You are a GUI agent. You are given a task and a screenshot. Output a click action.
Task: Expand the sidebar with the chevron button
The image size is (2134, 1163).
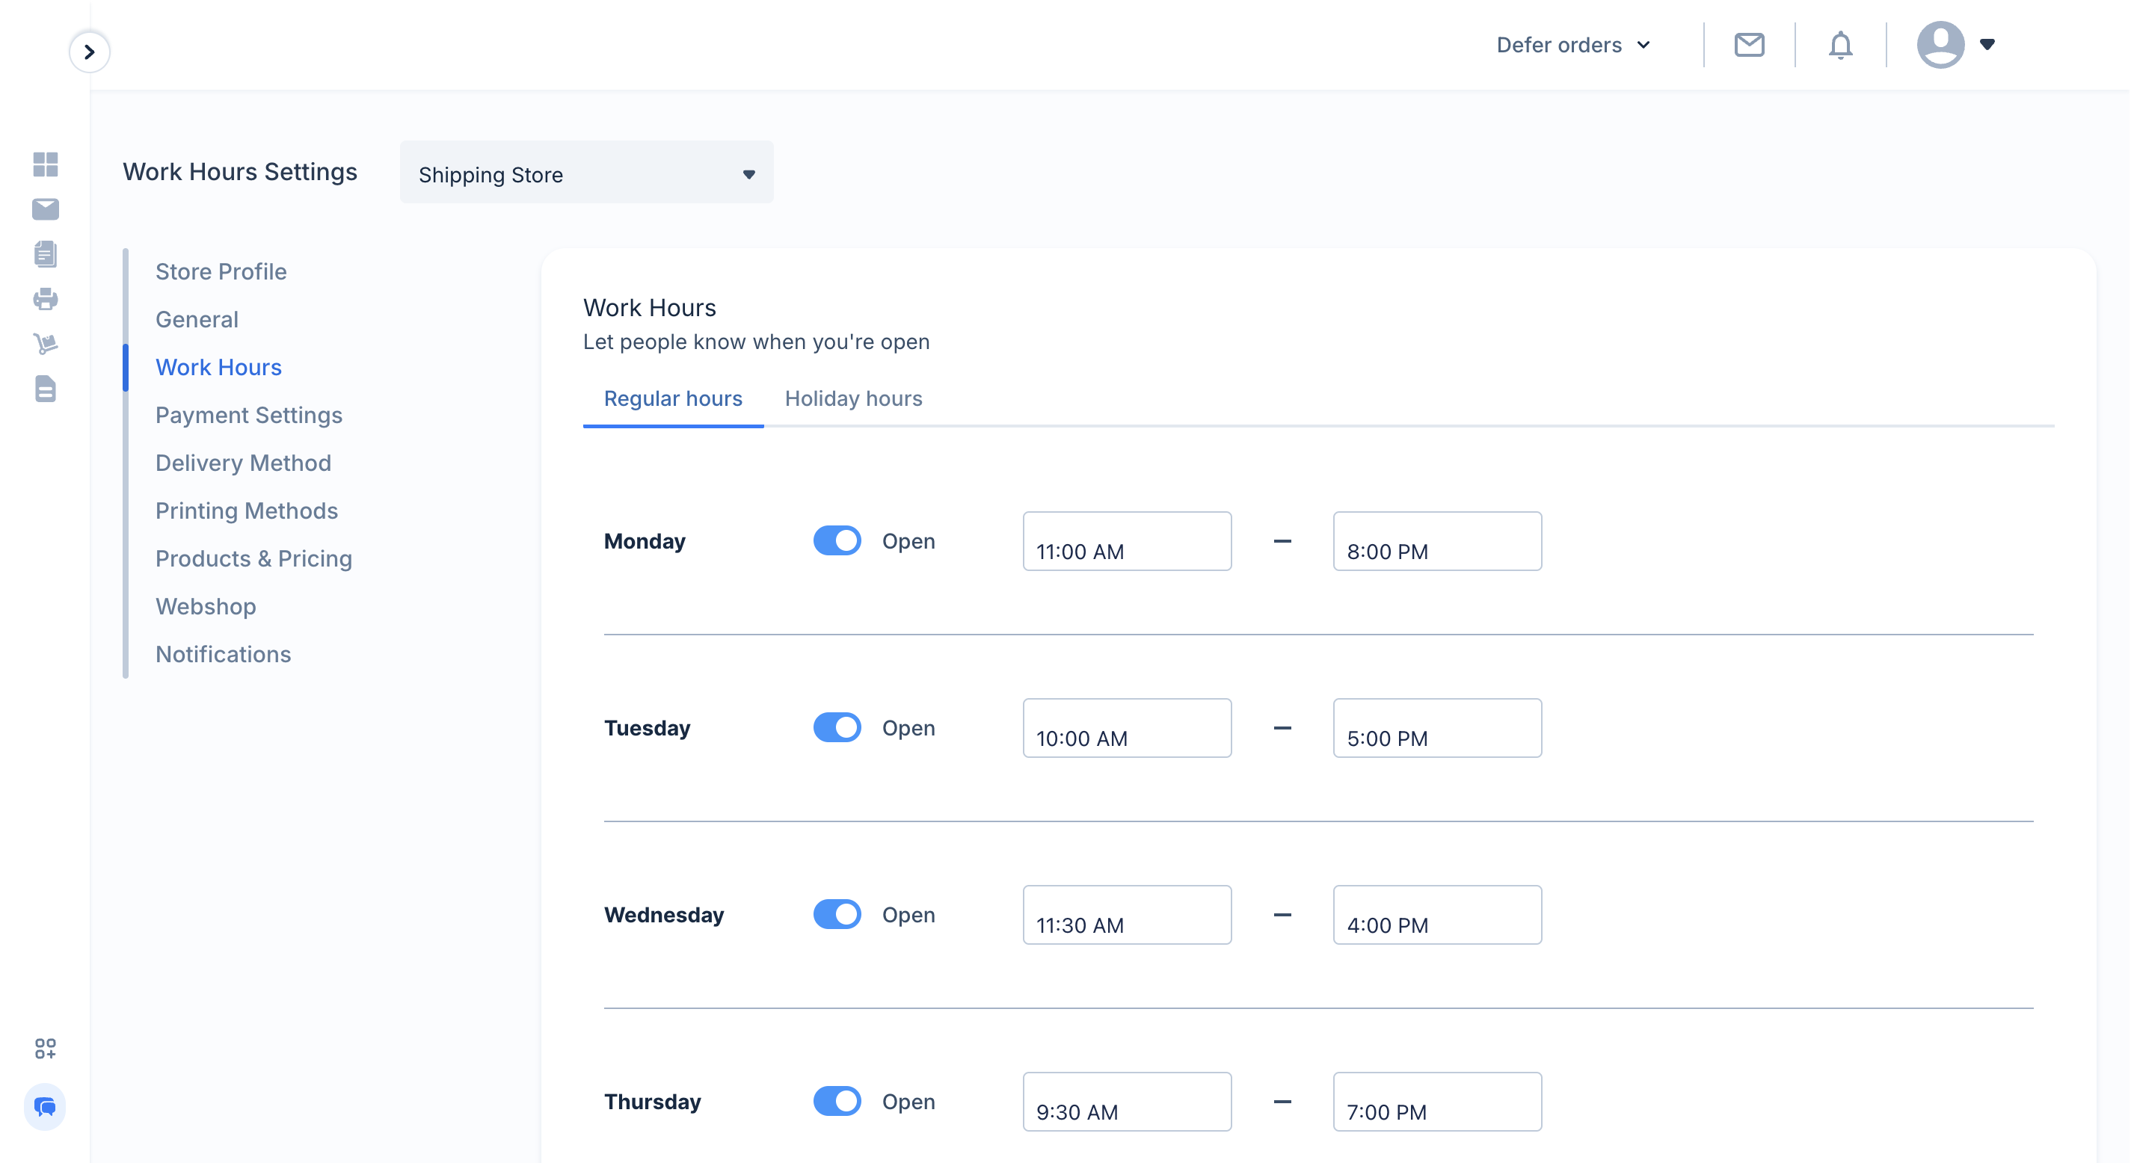pos(90,52)
